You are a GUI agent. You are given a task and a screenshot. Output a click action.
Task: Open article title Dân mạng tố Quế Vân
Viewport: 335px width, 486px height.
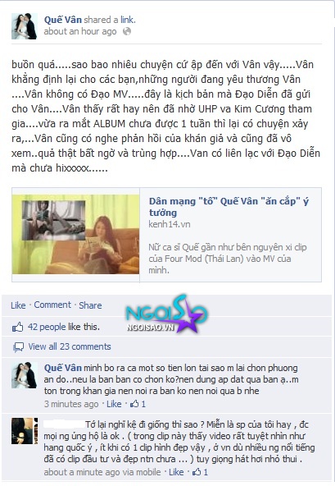(x=229, y=207)
